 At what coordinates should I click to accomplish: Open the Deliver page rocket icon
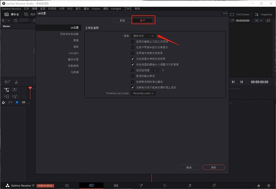click(213, 185)
